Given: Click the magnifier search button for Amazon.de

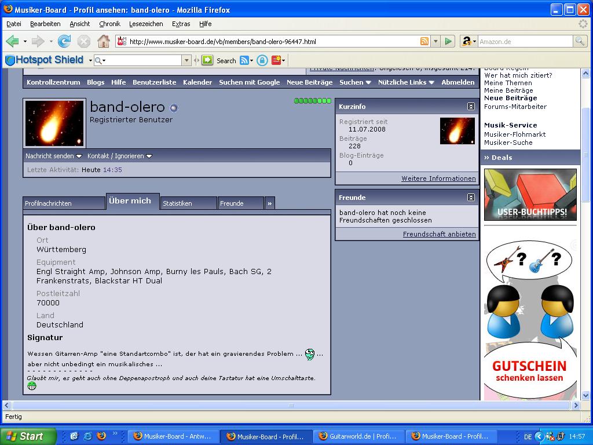Looking at the screenshot, I should pos(579,41).
